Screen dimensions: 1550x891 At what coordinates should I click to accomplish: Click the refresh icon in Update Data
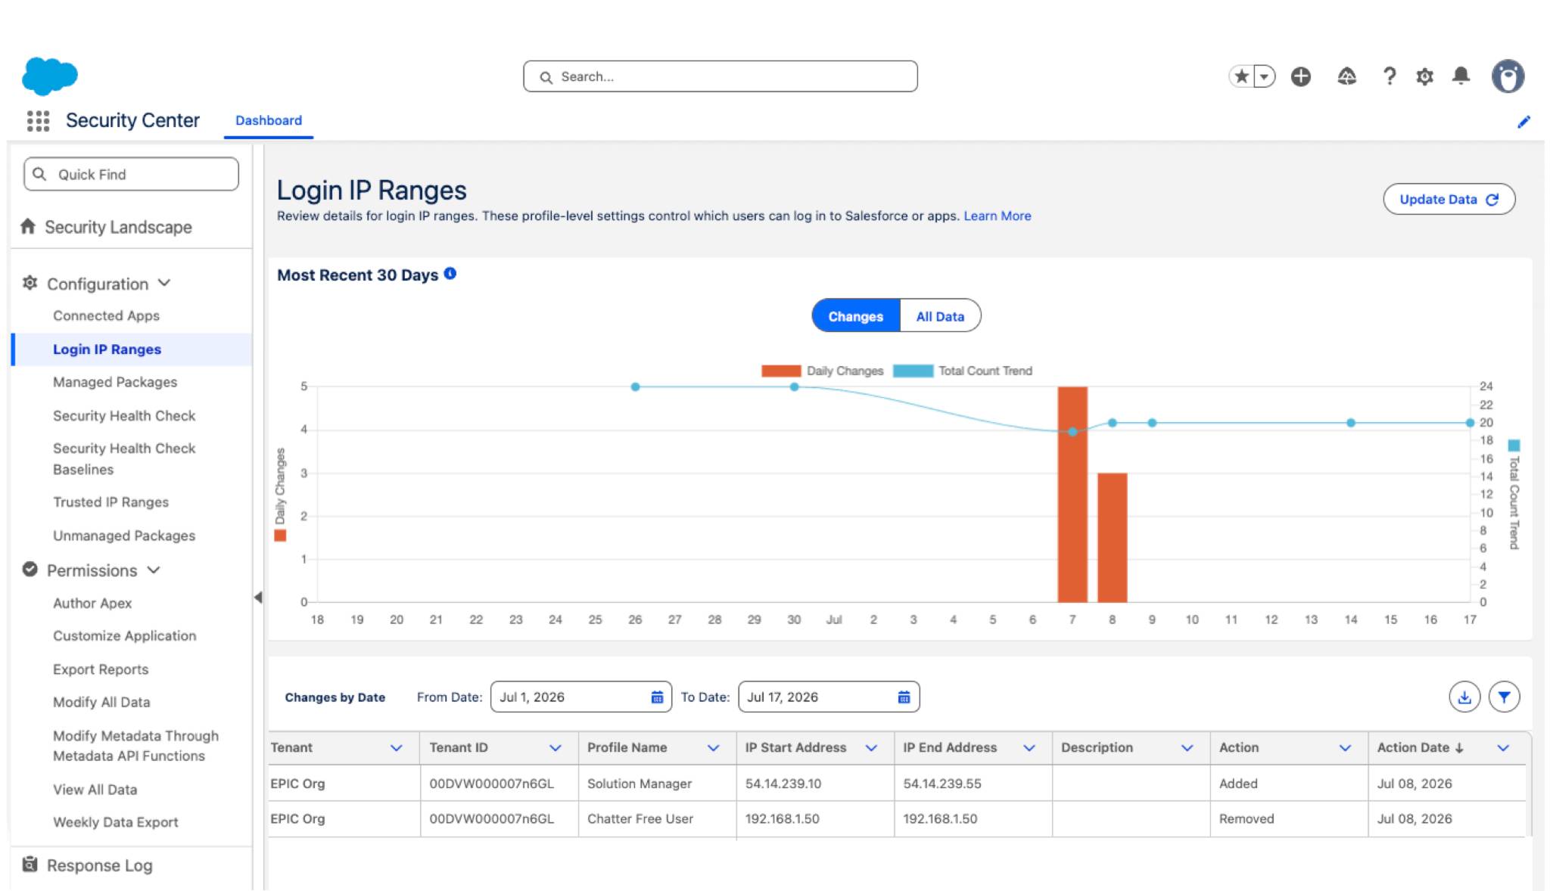(1492, 200)
